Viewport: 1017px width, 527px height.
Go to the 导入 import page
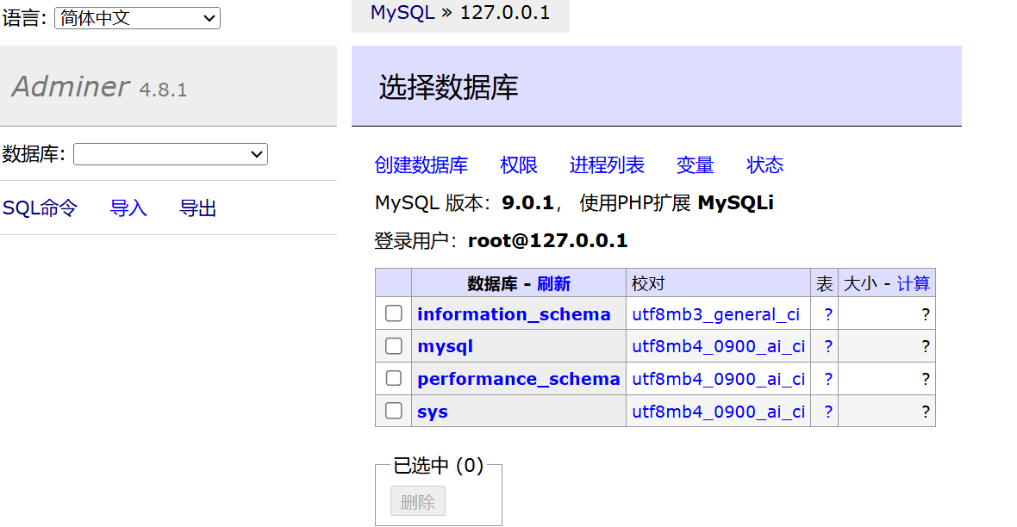click(128, 208)
